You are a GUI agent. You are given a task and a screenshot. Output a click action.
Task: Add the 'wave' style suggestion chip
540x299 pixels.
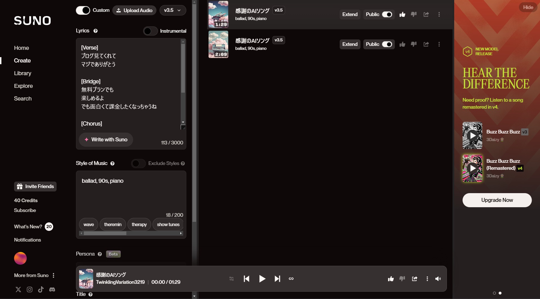[x=89, y=224]
